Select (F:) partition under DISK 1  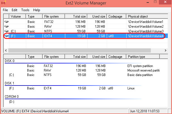click(11, 88)
